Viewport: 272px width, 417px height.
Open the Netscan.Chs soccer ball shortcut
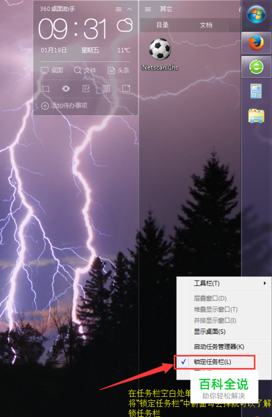(160, 54)
